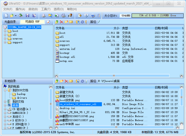This screenshot has width=186, height=136.
Task: Open the 文件(F) menu
Action: 8,9
